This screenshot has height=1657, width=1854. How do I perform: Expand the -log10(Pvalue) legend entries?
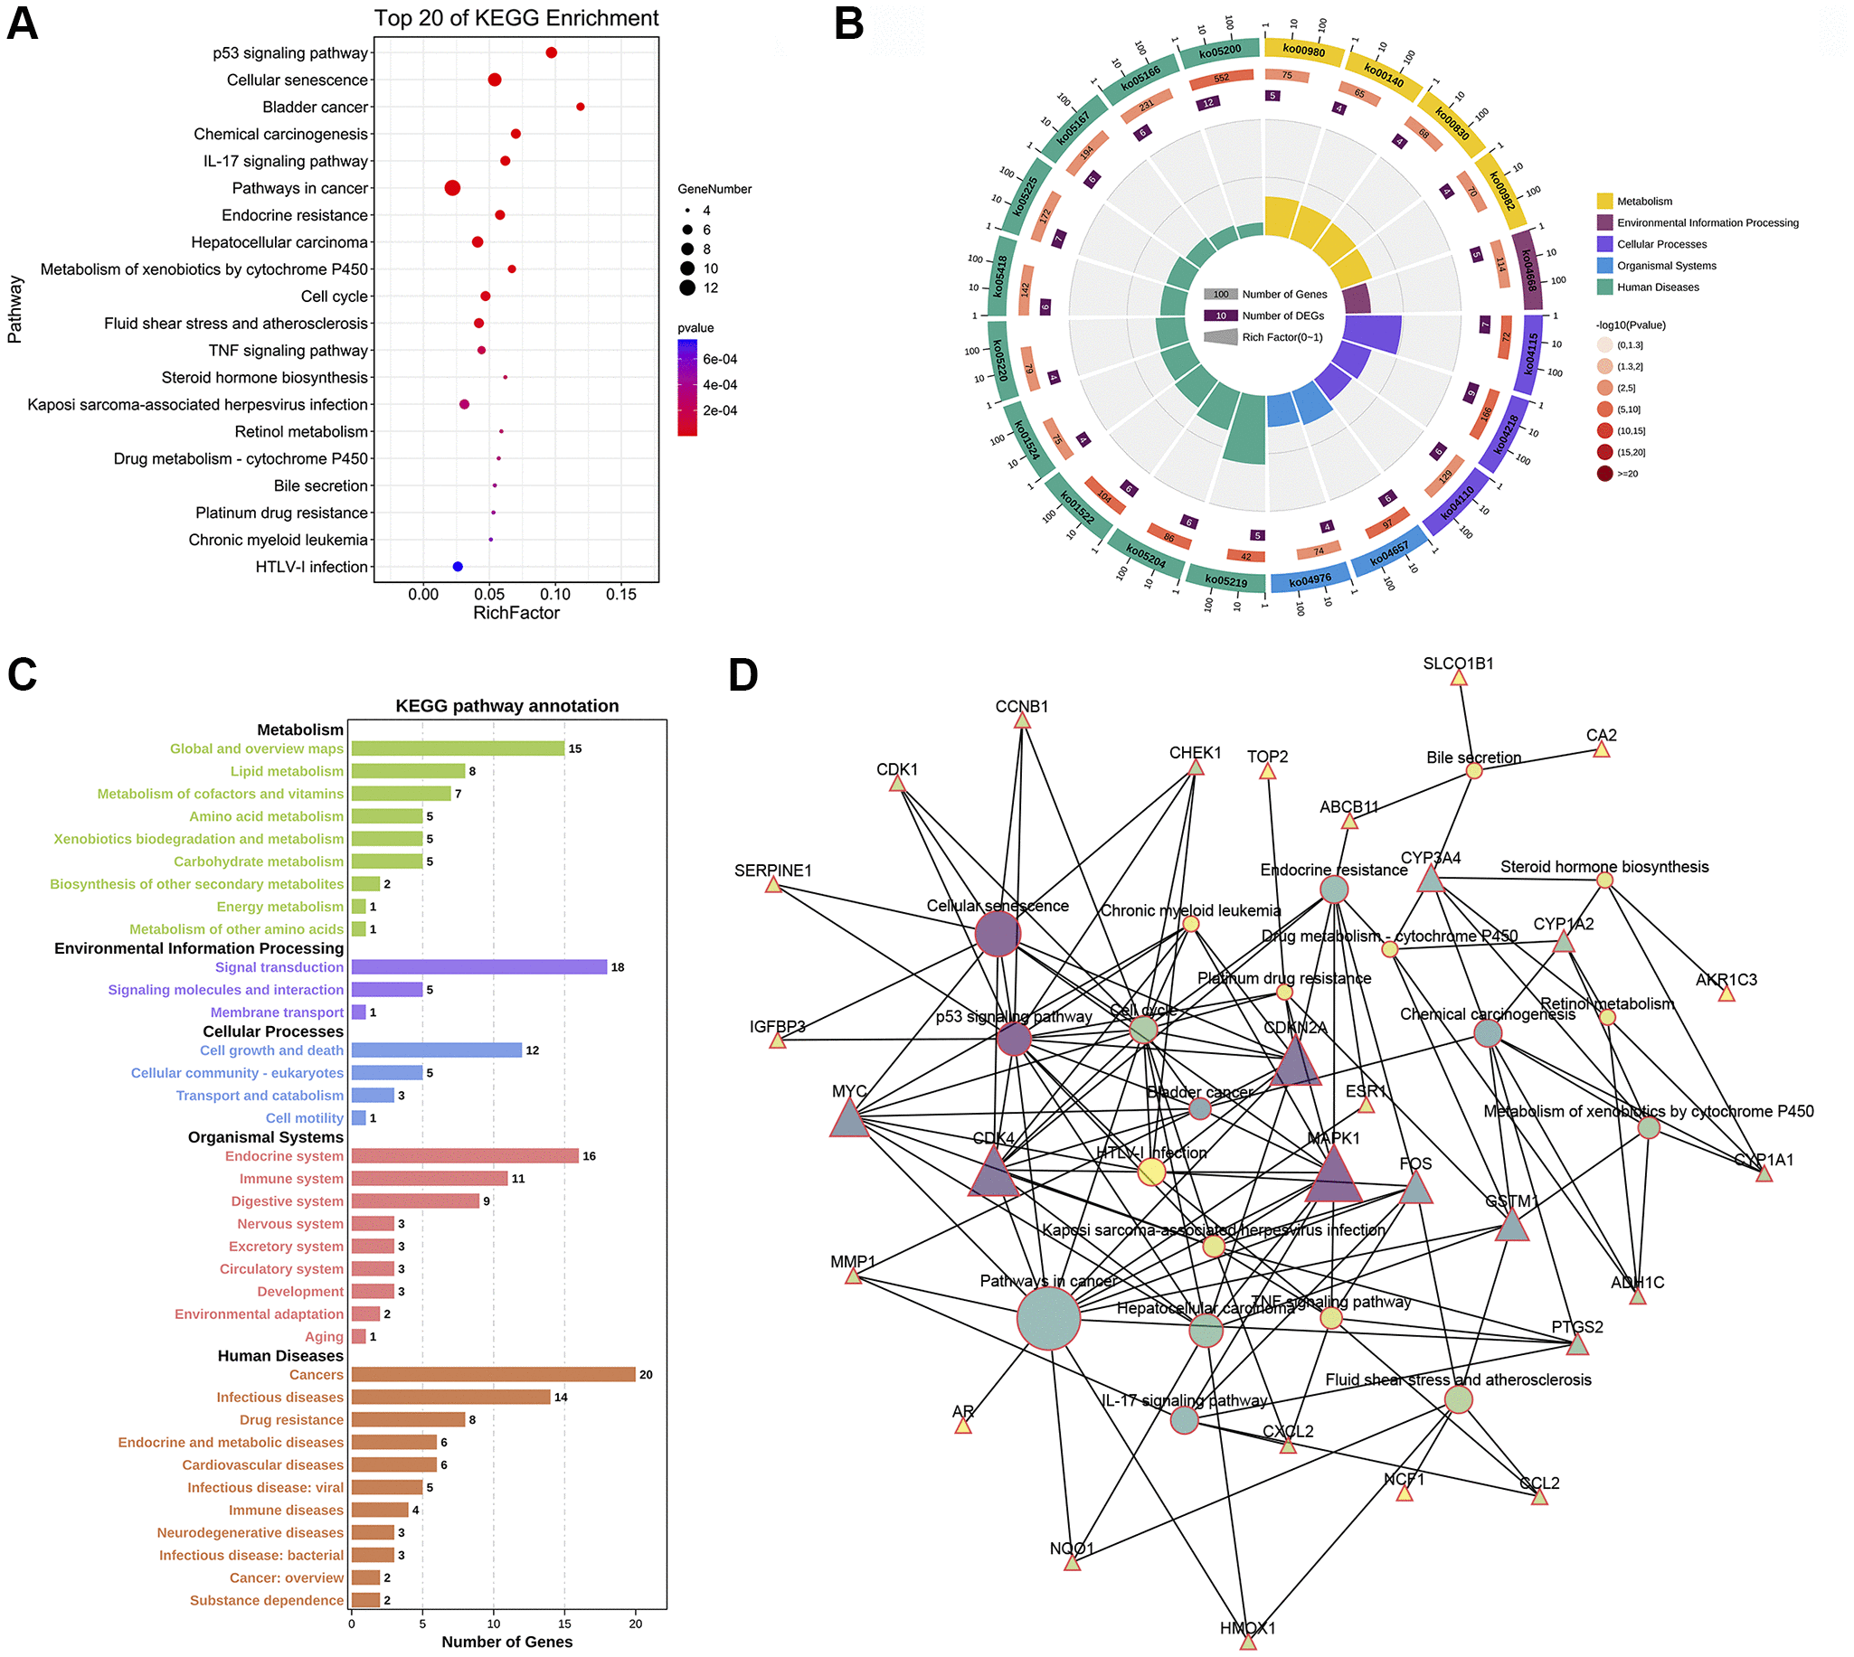click(1614, 326)
